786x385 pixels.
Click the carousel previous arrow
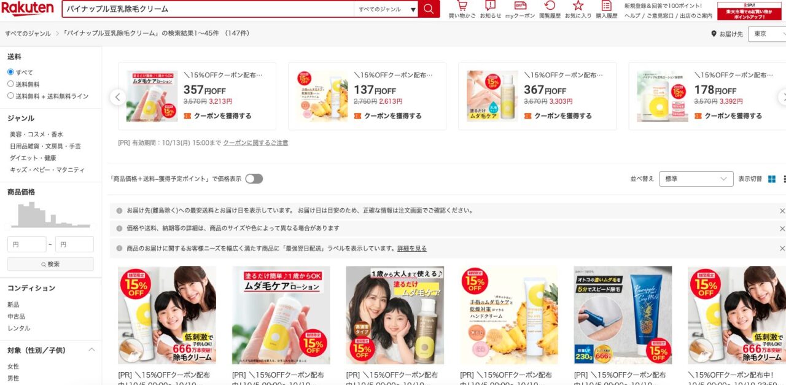(x=117, y=97)
